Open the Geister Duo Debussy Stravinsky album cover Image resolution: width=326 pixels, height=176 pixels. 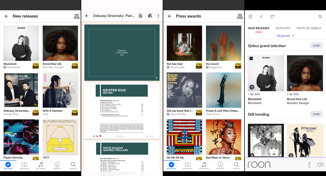click(x=21, y=90)
